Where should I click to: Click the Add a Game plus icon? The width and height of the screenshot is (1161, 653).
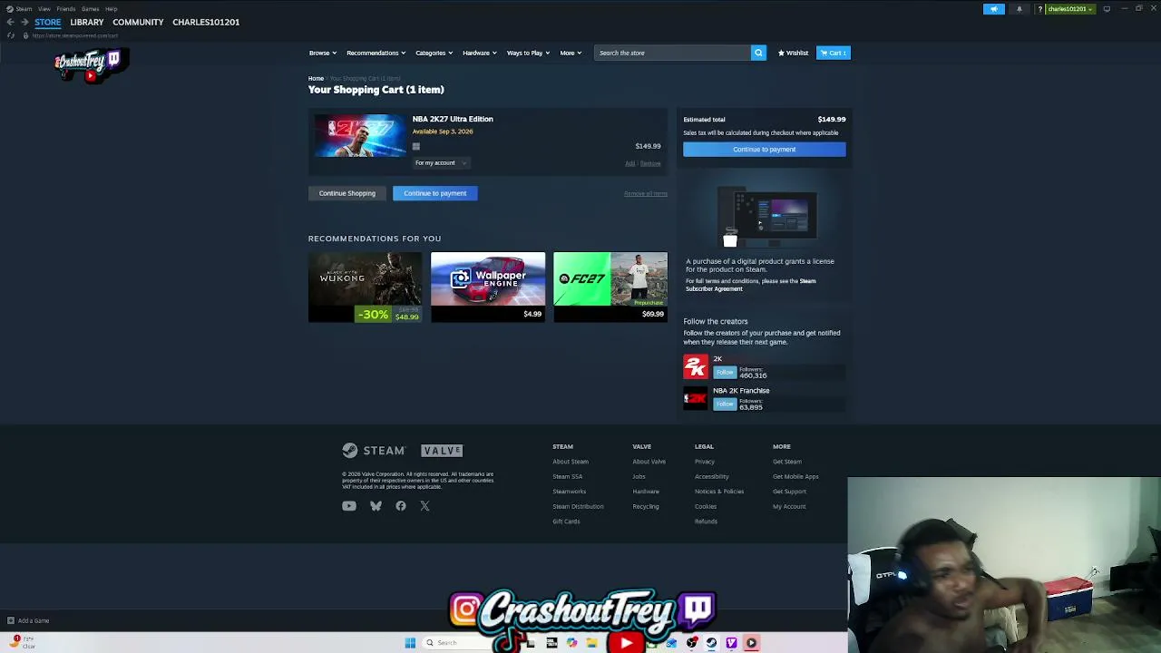pyautogui.click(x=11, y=620)
